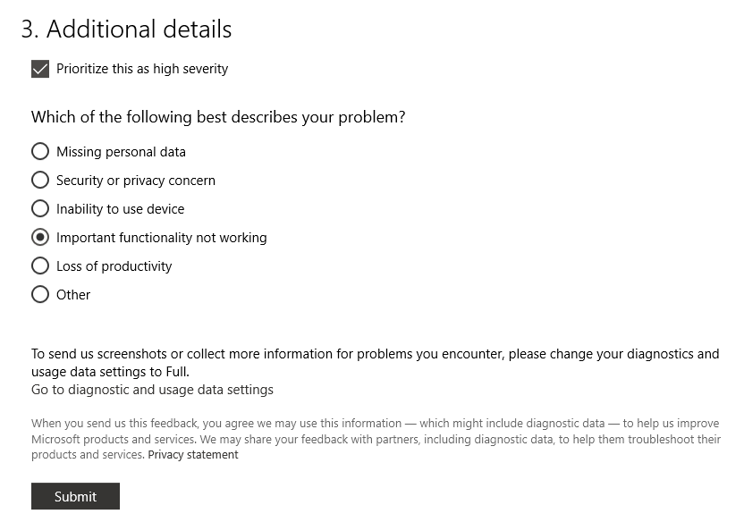
Task: Click the 'Other' option label text
Action: [x=73, y=295]
